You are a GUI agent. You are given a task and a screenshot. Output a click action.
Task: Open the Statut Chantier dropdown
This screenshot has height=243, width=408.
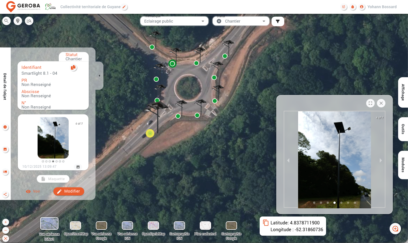point(264,21)
